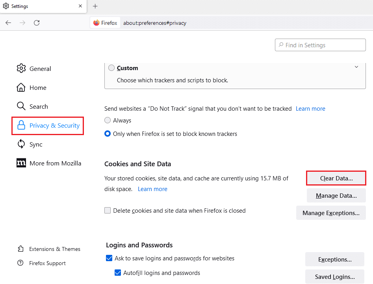
Task: Click the Firefox logo in address bar
Action: click(x=96, y=23)
